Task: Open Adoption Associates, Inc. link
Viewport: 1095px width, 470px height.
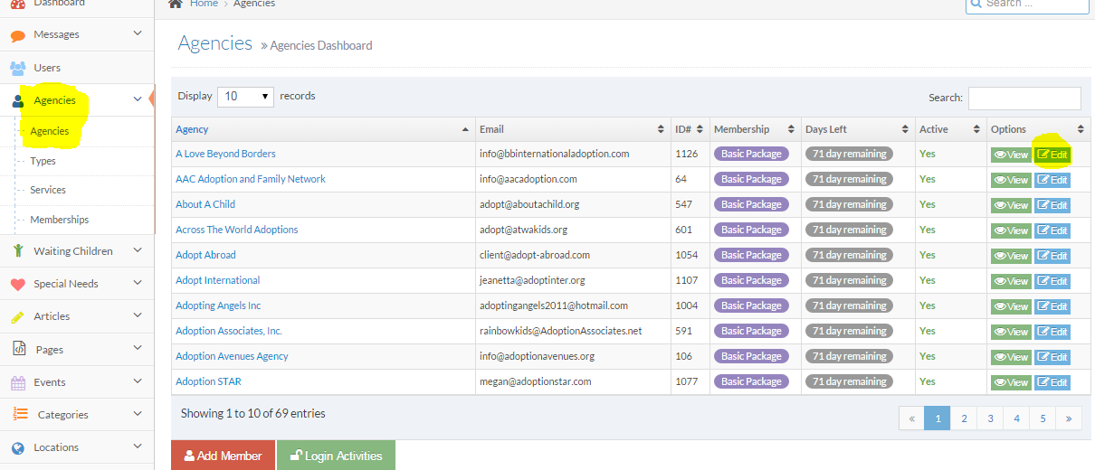Action: click(229, 331)
